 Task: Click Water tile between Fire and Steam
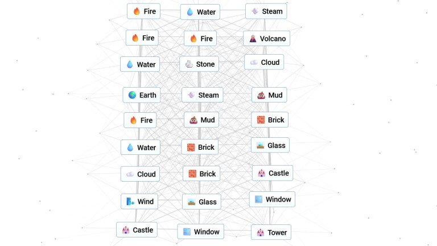pyautogui.click(x=200, y=12)
